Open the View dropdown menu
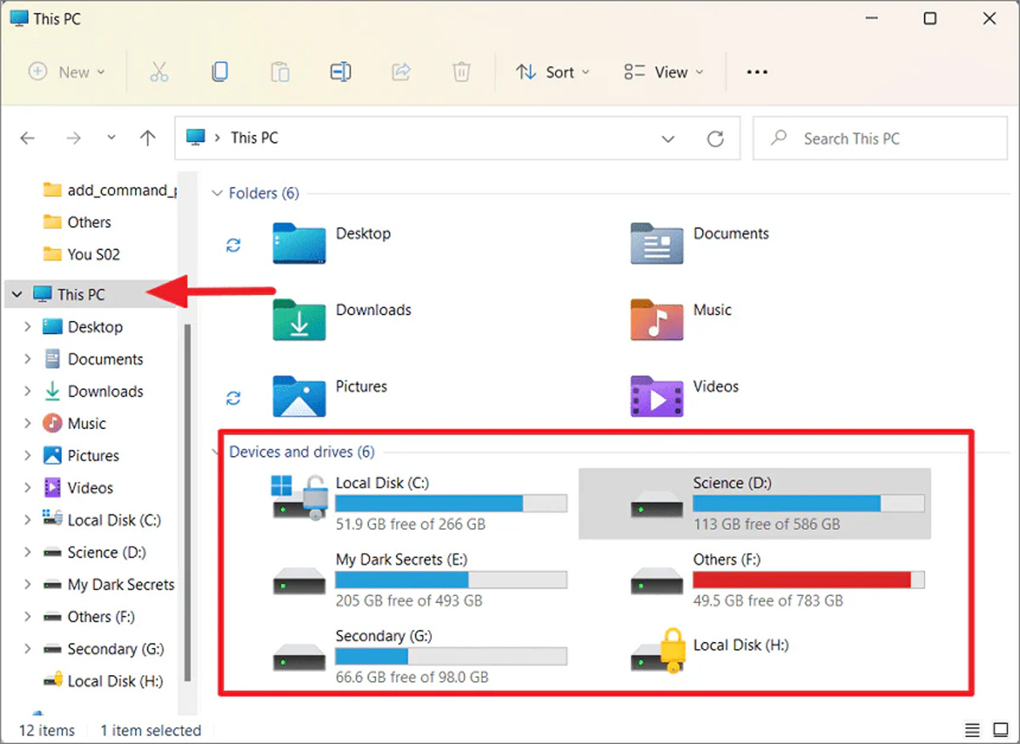The width and height of the screenshot is (1020, 744). point(664,72)
